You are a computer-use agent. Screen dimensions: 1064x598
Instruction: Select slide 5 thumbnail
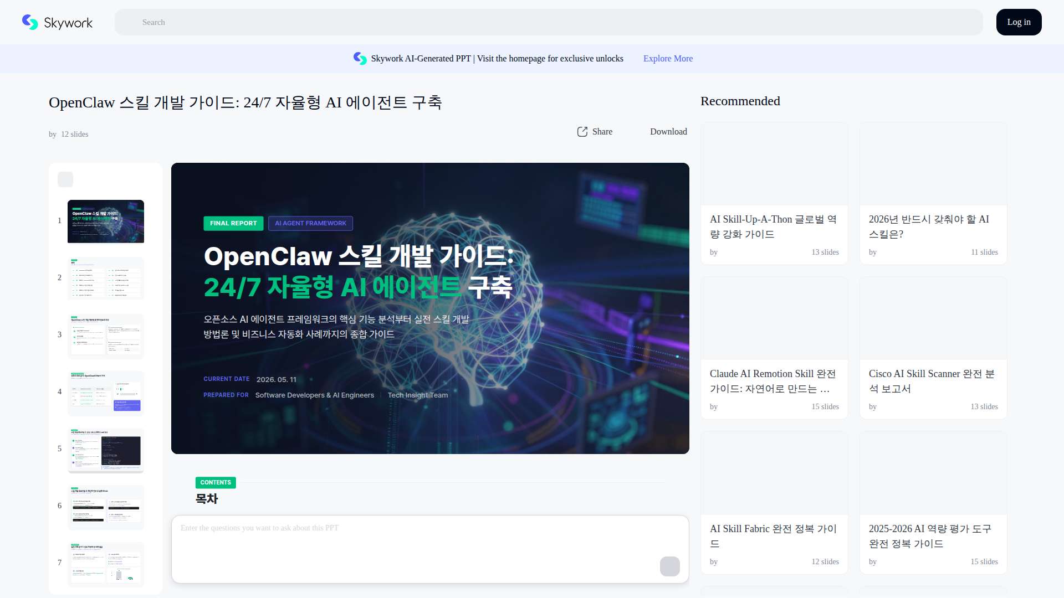click(x=106, y=450)
